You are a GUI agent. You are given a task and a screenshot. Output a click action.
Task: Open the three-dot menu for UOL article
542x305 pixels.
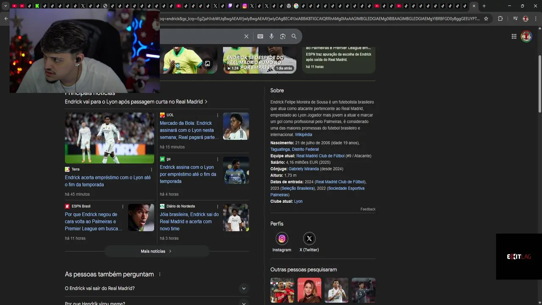[x=218, y=115]
